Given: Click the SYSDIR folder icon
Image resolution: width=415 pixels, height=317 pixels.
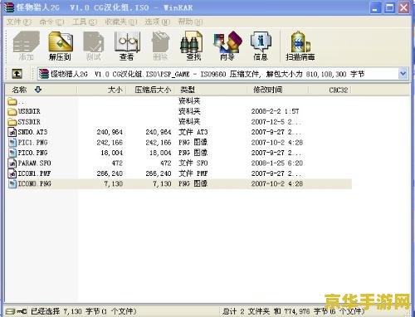Looking at the screenshot, I should point(12,122).
